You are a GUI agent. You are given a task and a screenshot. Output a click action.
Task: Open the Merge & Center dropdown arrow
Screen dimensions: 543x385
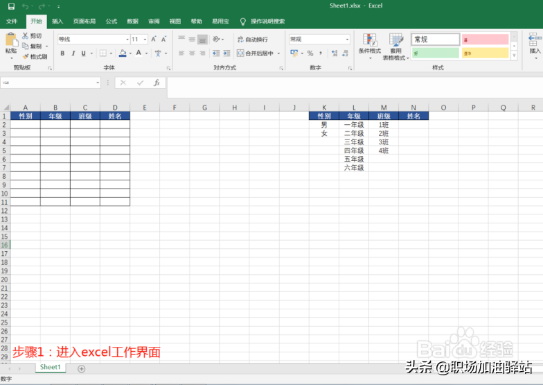[x=278, y=53]
